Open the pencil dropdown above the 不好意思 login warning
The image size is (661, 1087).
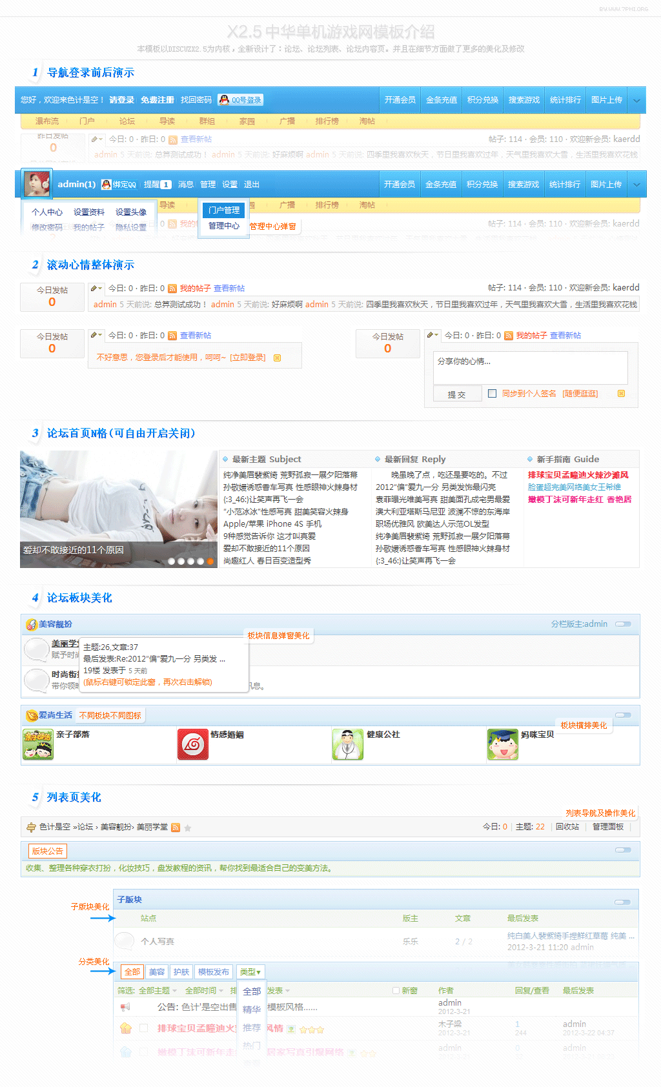96,335
